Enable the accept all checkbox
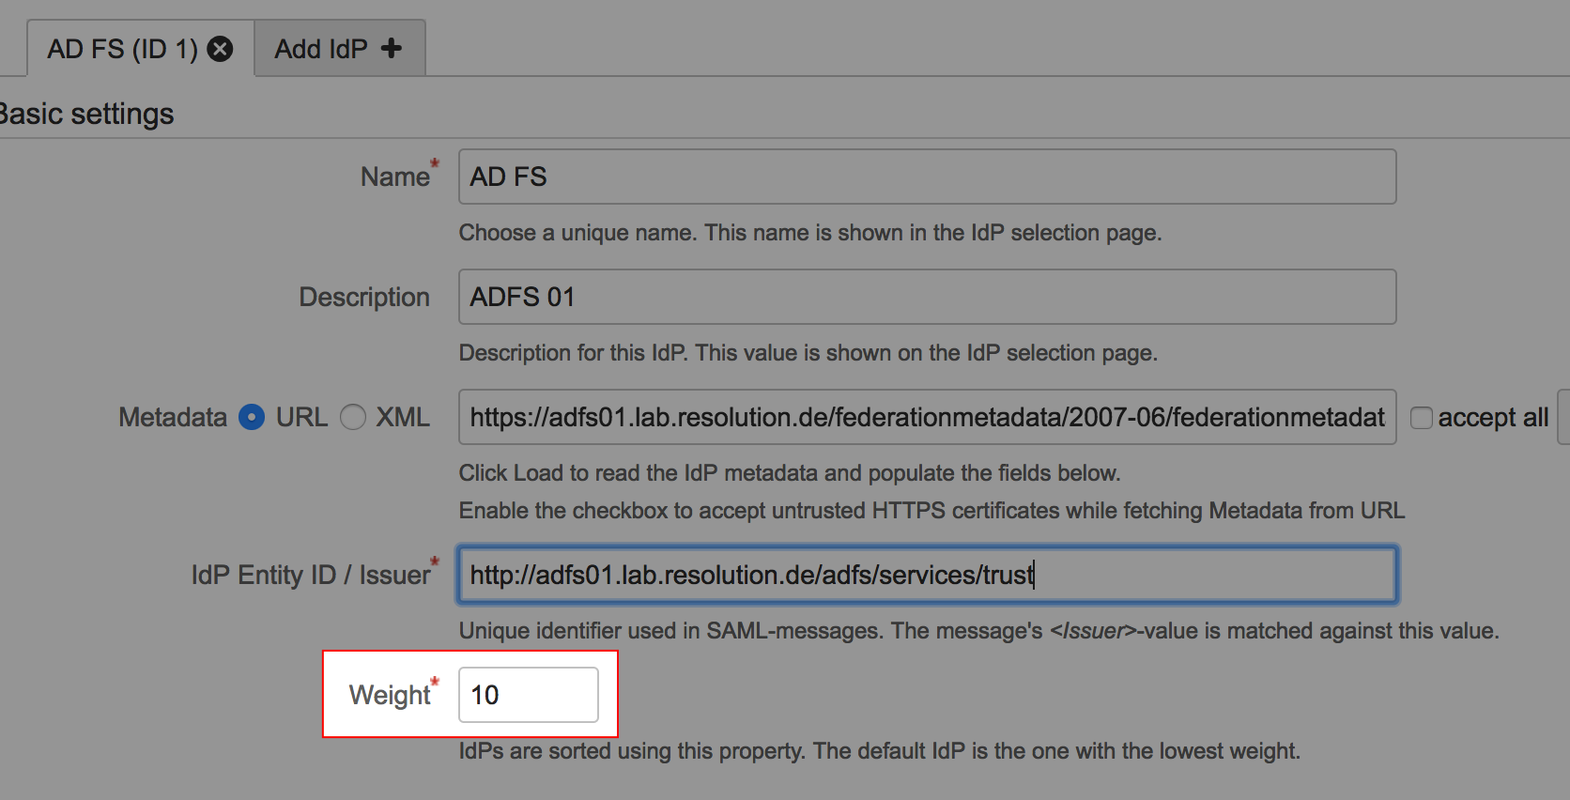Screen dimensions: 1570x800 (1422, 418)
